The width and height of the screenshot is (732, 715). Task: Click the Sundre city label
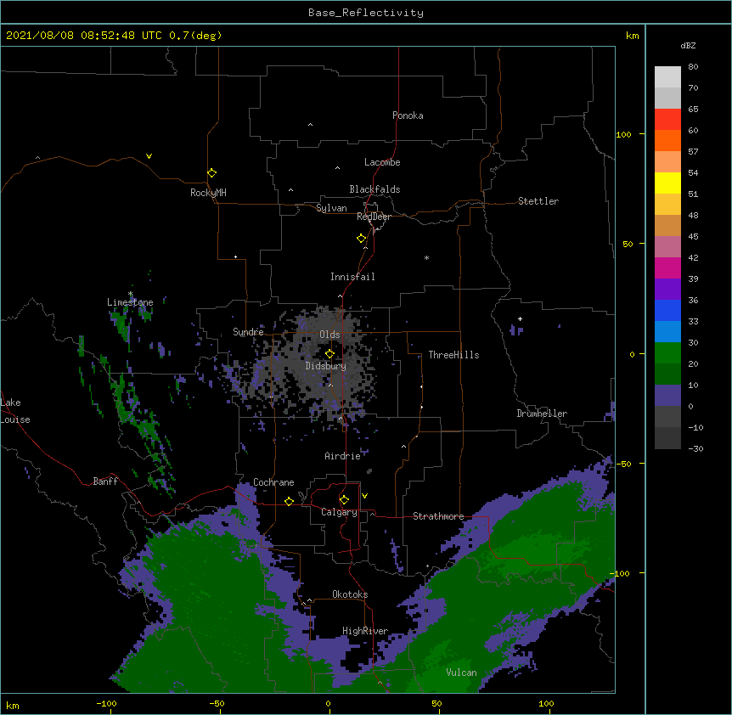[x=248, y=332]
